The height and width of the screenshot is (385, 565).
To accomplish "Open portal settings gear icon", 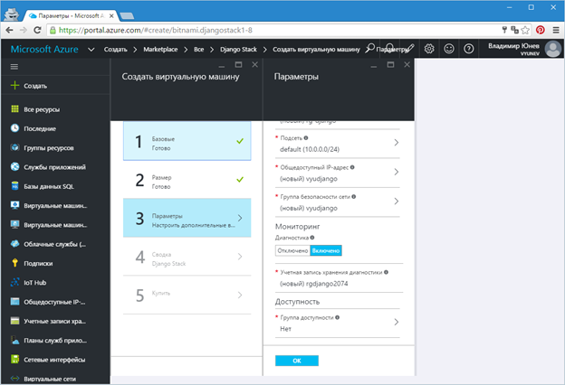I will [x=429, y=49].
